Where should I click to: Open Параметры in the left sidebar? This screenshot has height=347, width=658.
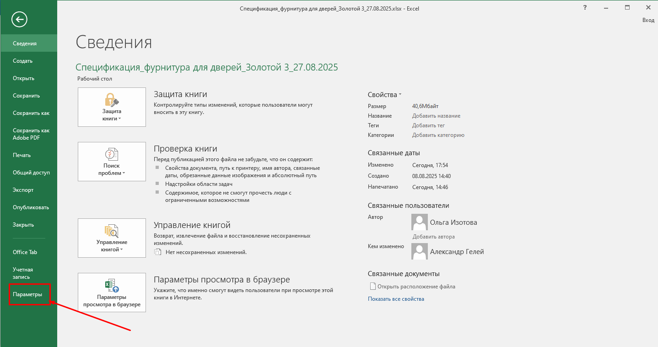[x=27, y=294]
